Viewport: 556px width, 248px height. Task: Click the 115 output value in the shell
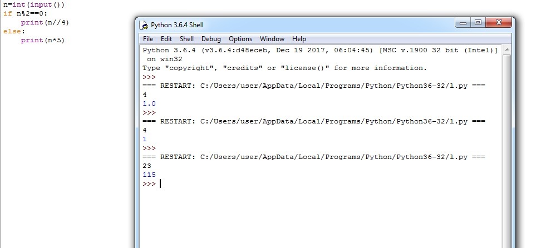tap(149, 175)
